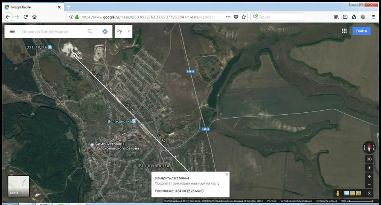Screen dimensions: 381x205
Task: Open Google Maps side menu
Action: pos(12,31)
